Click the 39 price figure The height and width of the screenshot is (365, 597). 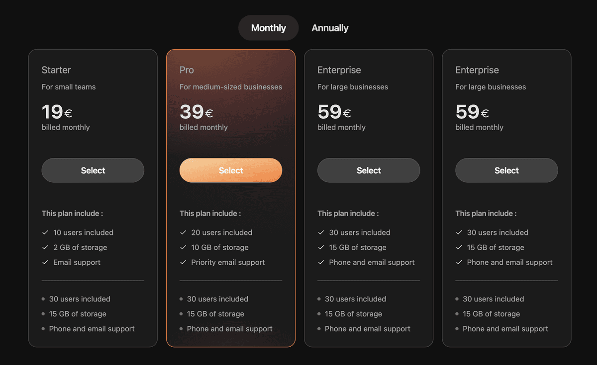click(192, 112)
